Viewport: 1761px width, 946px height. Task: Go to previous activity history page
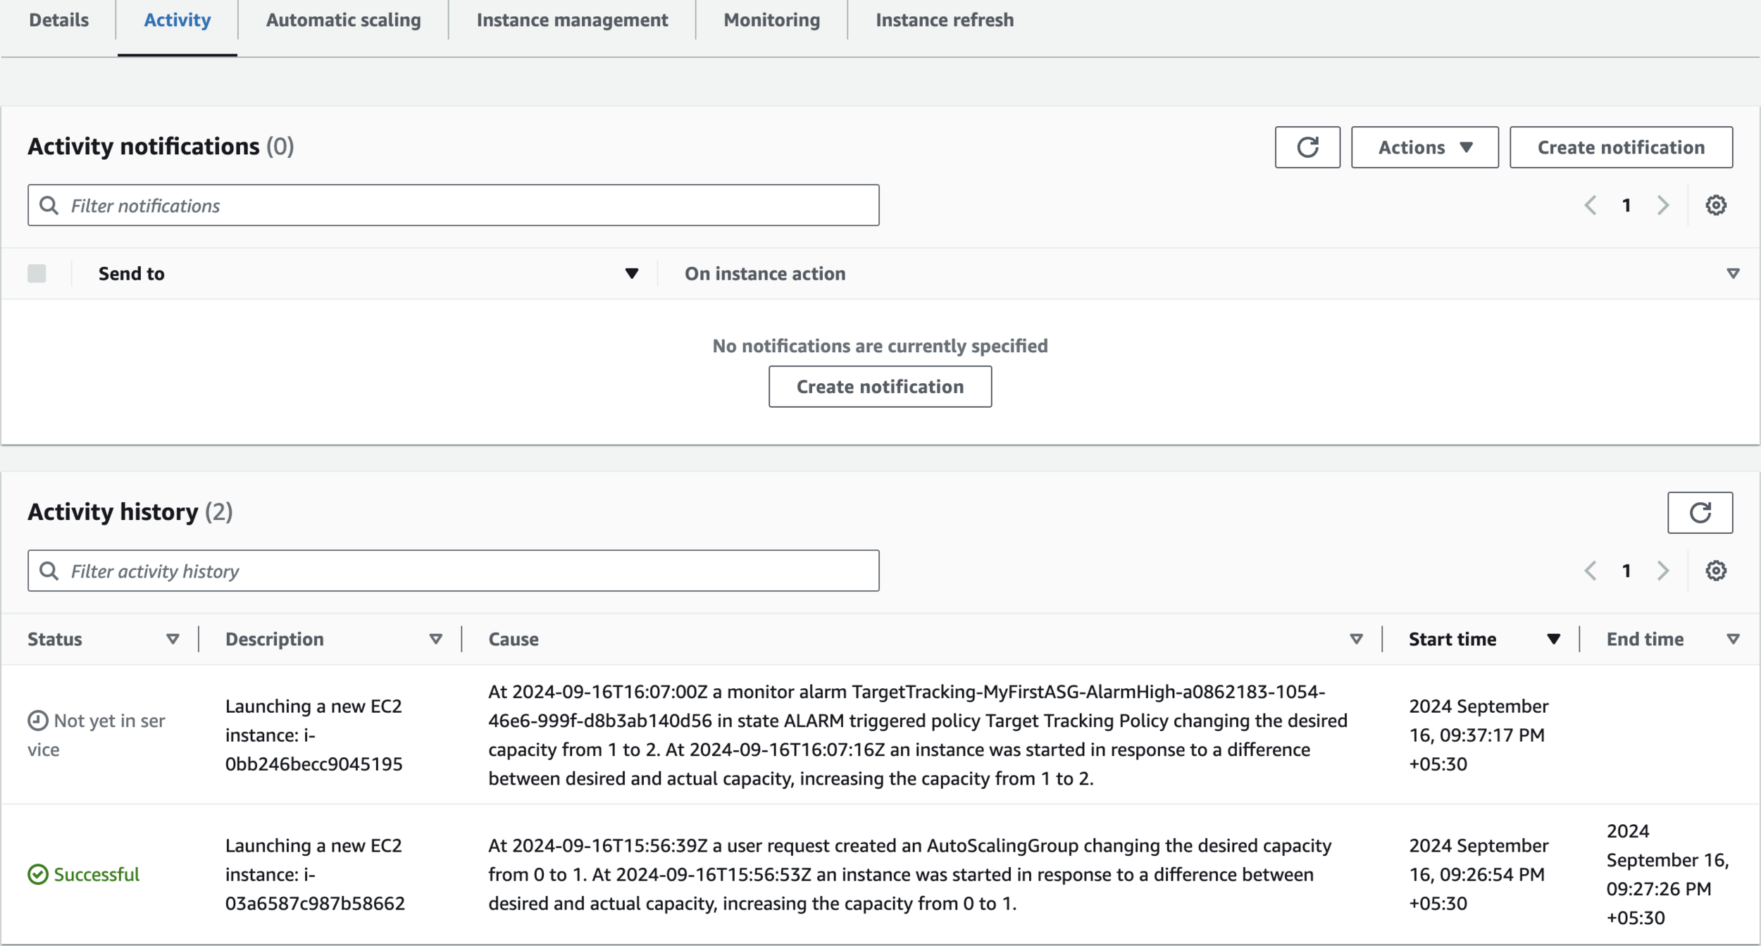(x=1590, y=571)
